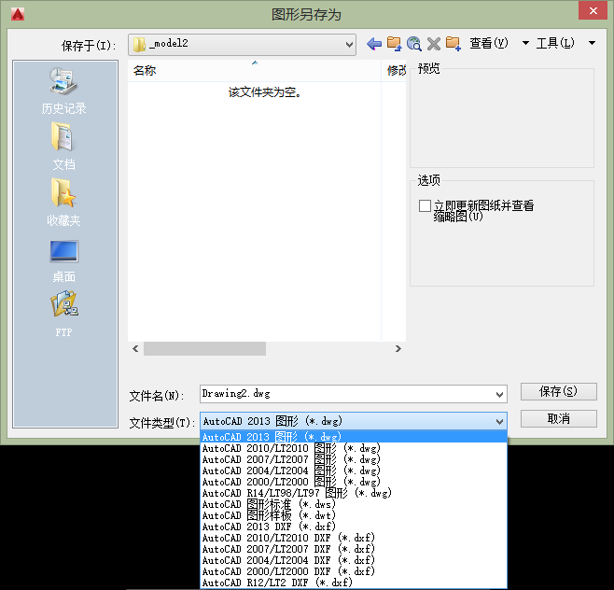This screenshot has width=614, height=590.
Task: Expand the 文件名 history dropdown arrow
Action: [x=499, y=395]
